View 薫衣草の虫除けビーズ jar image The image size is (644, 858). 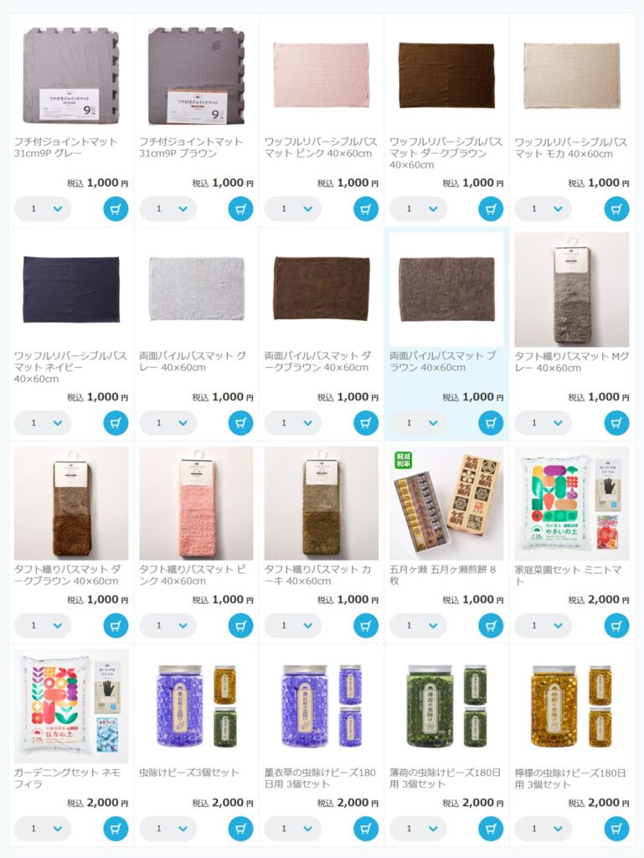[x=321, y=706]
